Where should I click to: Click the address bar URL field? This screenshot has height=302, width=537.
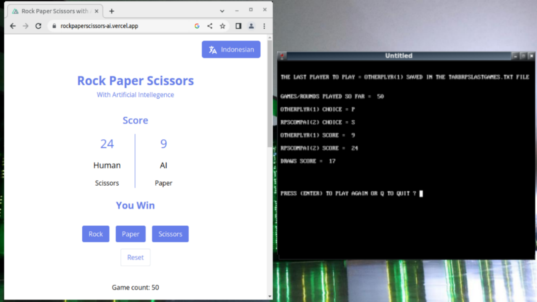click(118, 26)
